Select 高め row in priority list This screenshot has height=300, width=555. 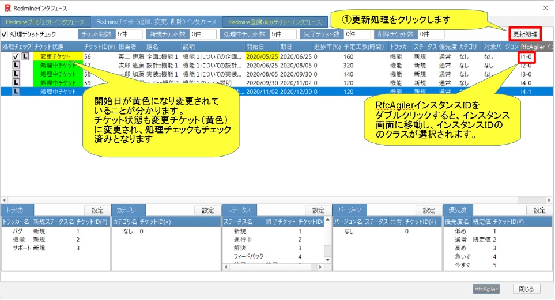click(x=498, y=248)
